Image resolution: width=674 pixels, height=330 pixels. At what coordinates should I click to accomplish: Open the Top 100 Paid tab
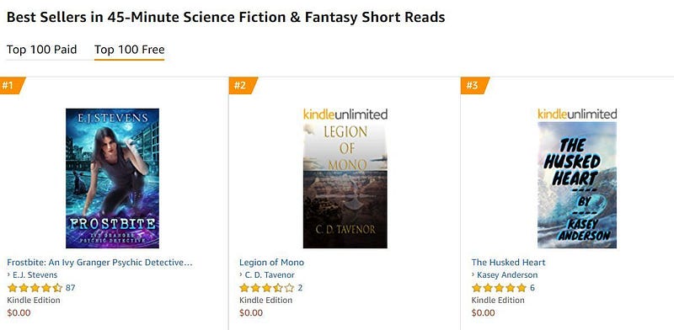41,50
